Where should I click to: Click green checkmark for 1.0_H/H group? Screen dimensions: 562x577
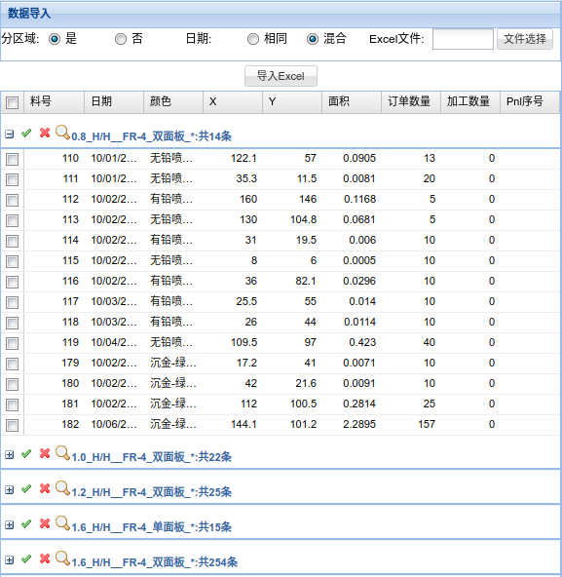click(x=26, y=454)
